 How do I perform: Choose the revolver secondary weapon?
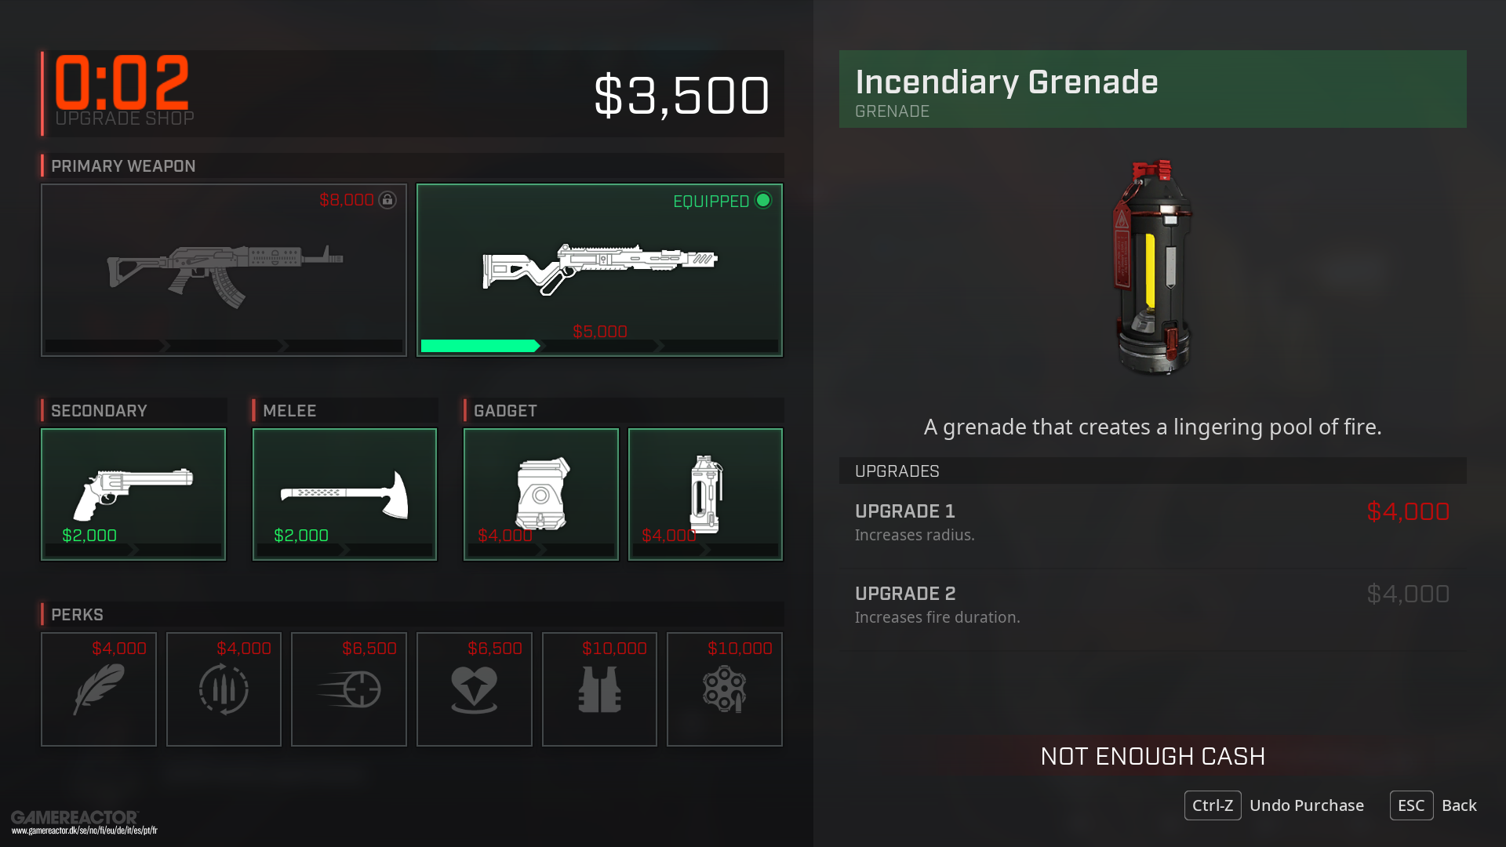point(133,494)
